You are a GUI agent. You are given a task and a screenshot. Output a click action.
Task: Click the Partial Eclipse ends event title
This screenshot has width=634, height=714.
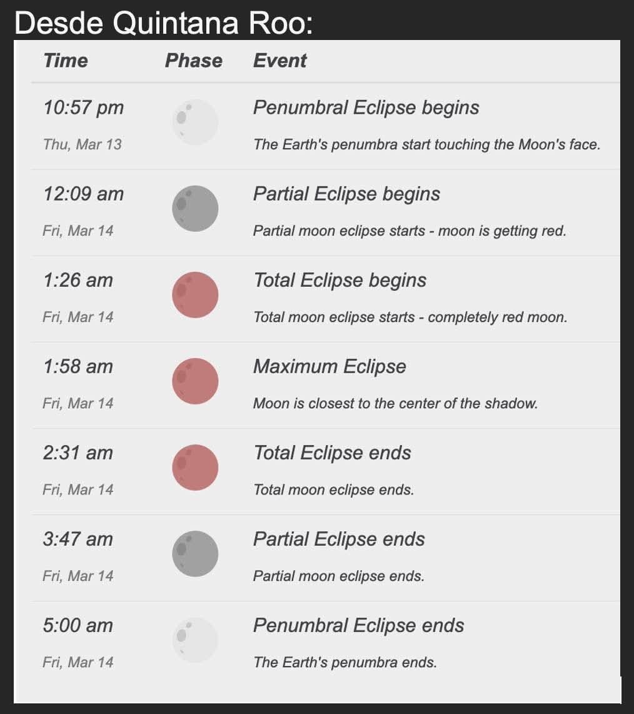pos(339,539)
